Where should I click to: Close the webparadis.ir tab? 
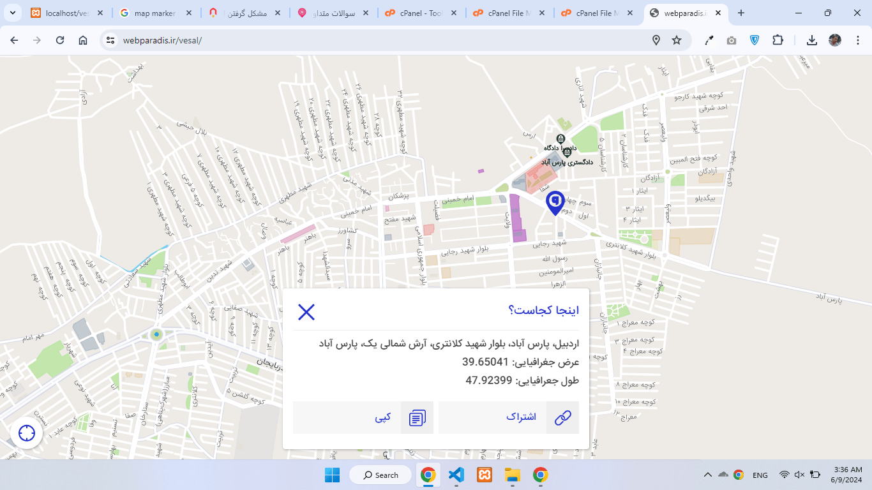(717, 13)
